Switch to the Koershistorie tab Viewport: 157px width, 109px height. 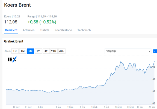pos(63,30)
